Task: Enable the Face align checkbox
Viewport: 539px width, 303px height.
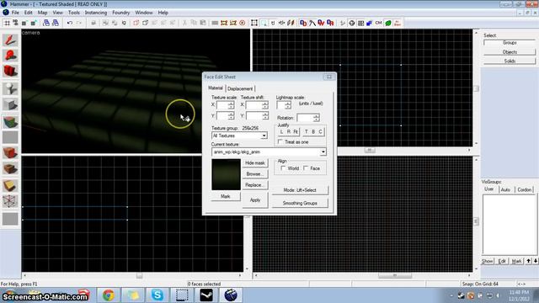Action: click(306, 168)
